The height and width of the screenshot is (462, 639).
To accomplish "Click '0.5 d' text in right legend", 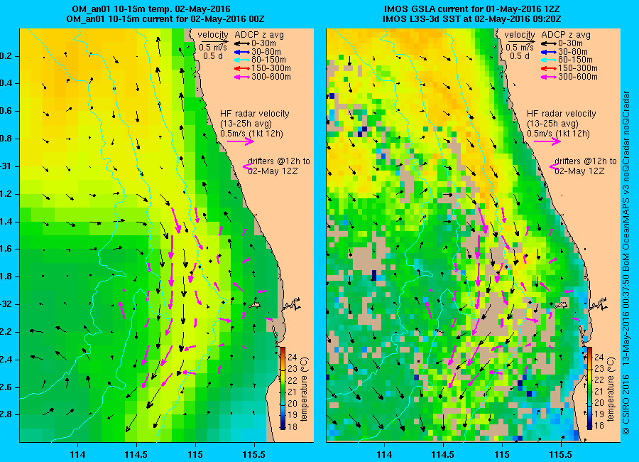I will (x=520, y=56).
